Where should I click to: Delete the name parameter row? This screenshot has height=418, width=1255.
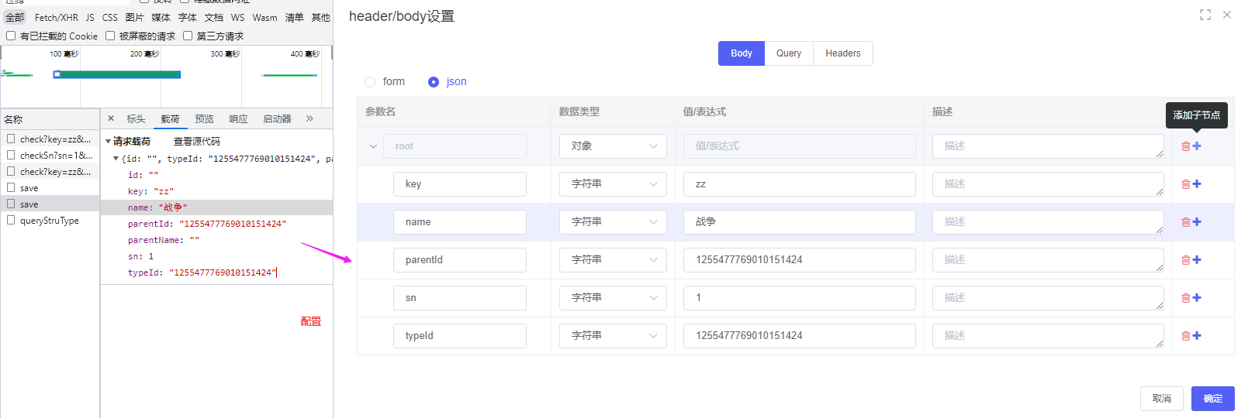tap(1185, 222)
